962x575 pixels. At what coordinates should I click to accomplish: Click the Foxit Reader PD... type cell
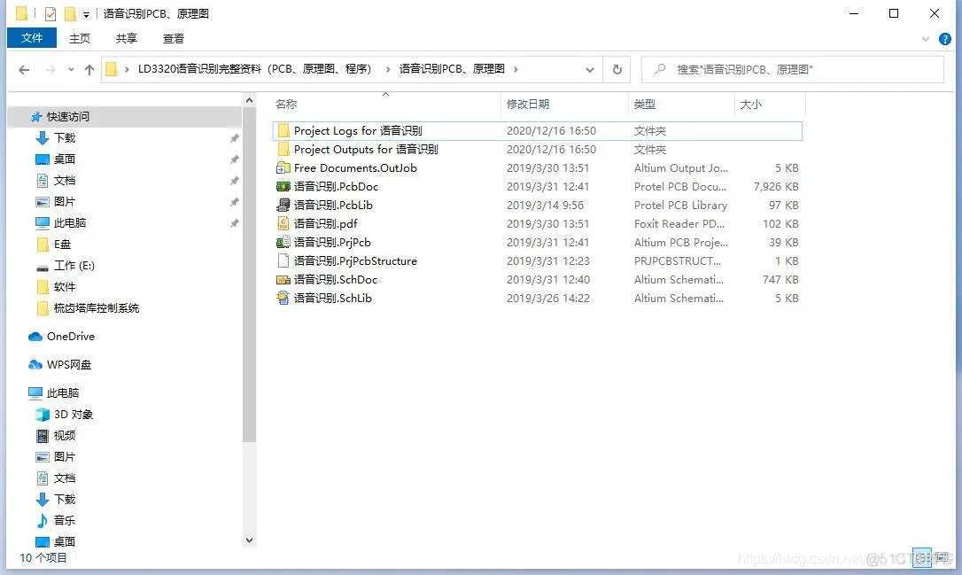679,224
